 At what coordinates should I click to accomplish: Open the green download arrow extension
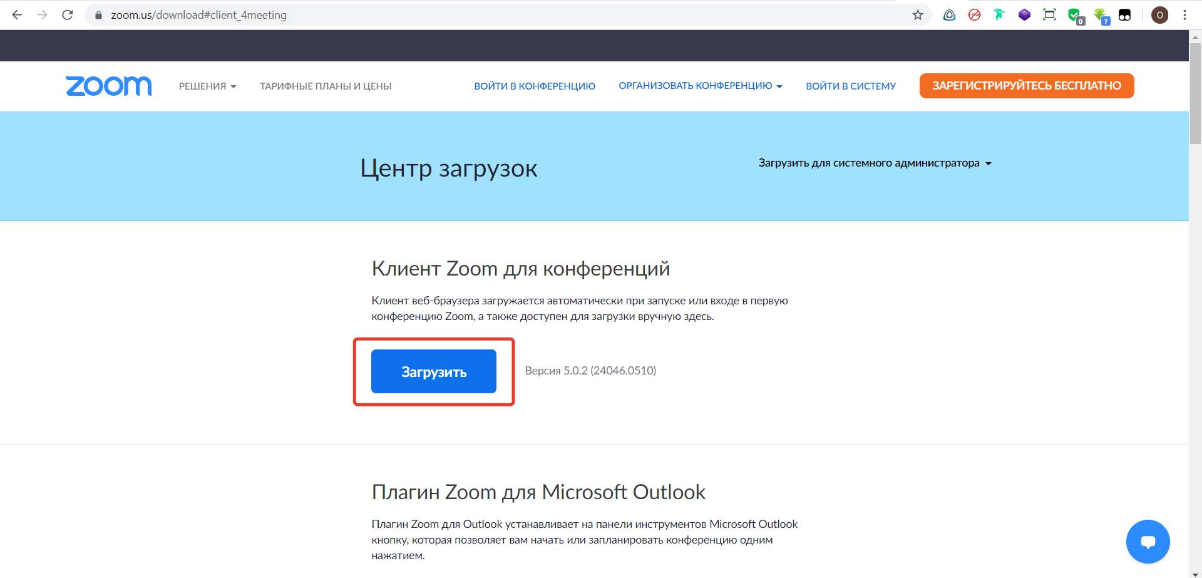1101,16
